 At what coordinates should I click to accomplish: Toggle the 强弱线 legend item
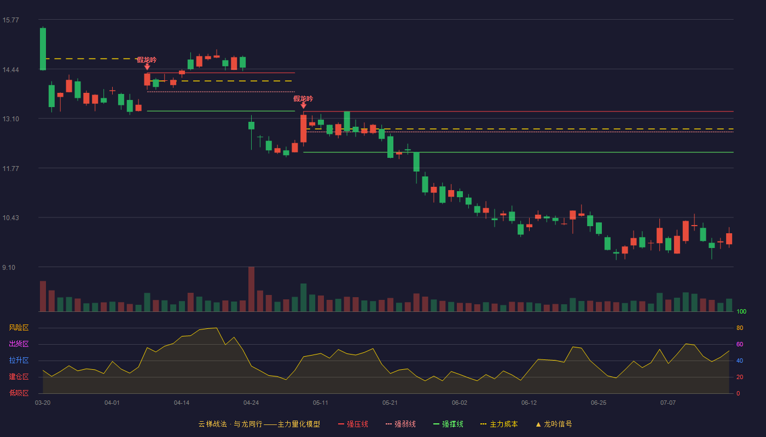click(x=401, y=424)
